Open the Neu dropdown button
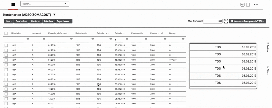Screen dimensions: 272x108 (x=9, y=21)
